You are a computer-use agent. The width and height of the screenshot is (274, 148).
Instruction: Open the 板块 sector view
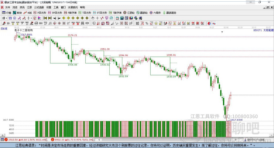(17, 13)
